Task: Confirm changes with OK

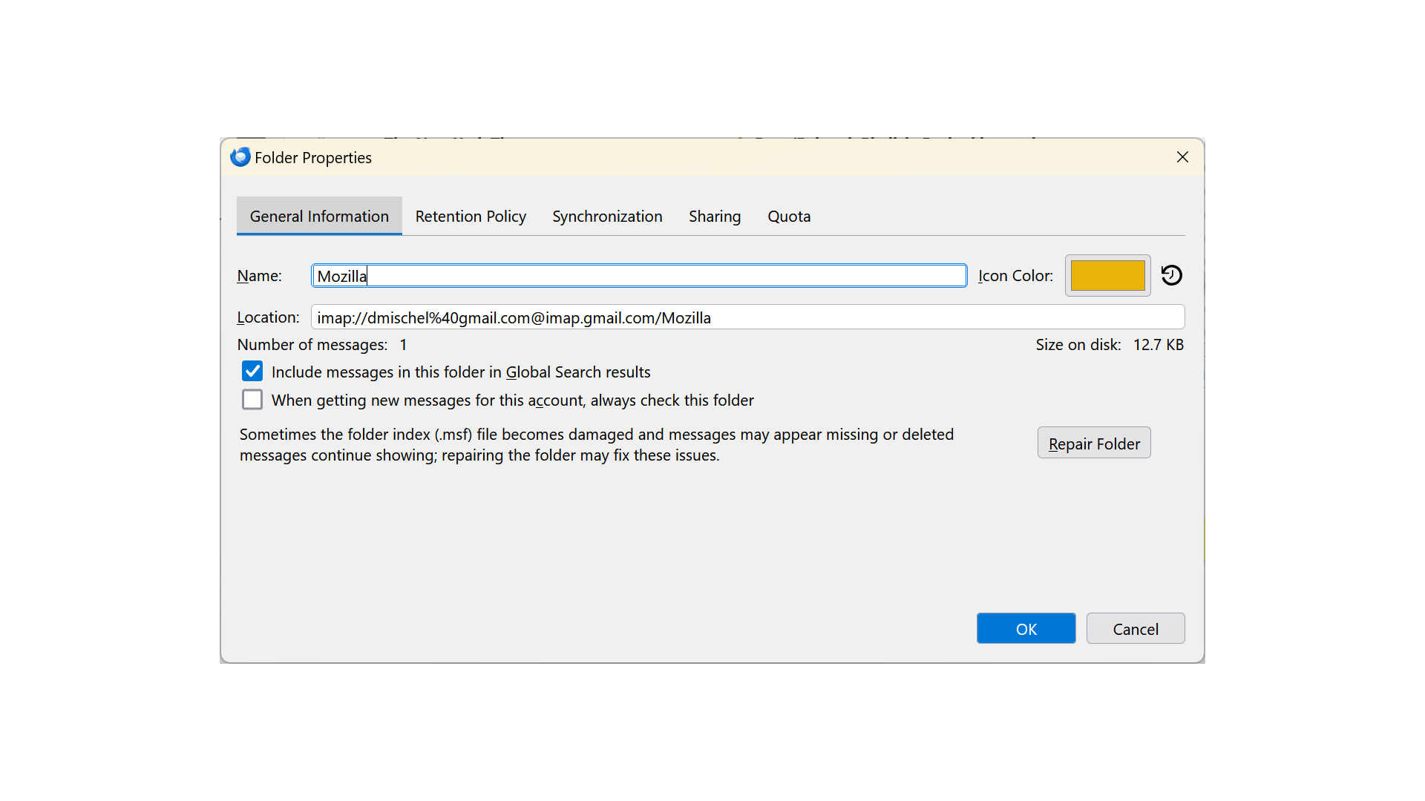Action: coord(1026,628)
